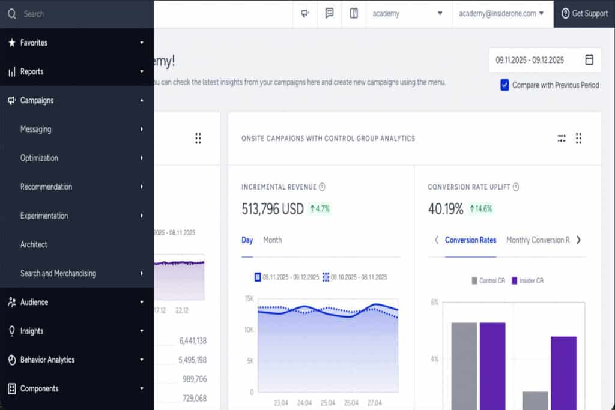Click the filter settings icon in Onsite Campaigns panel

coord(562,139)
